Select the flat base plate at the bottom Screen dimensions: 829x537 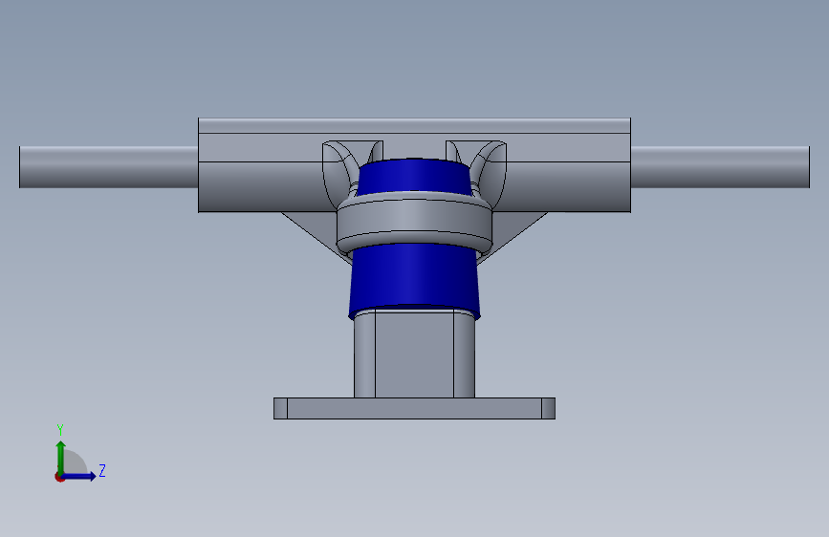pos(415,409)
